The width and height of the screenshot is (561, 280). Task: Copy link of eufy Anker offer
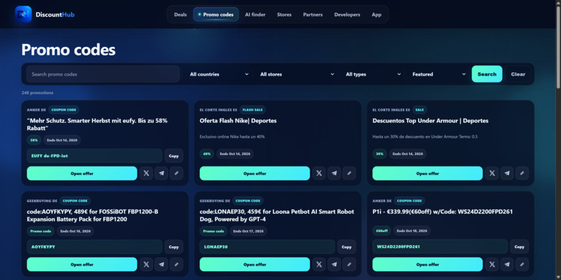[176, 173]
